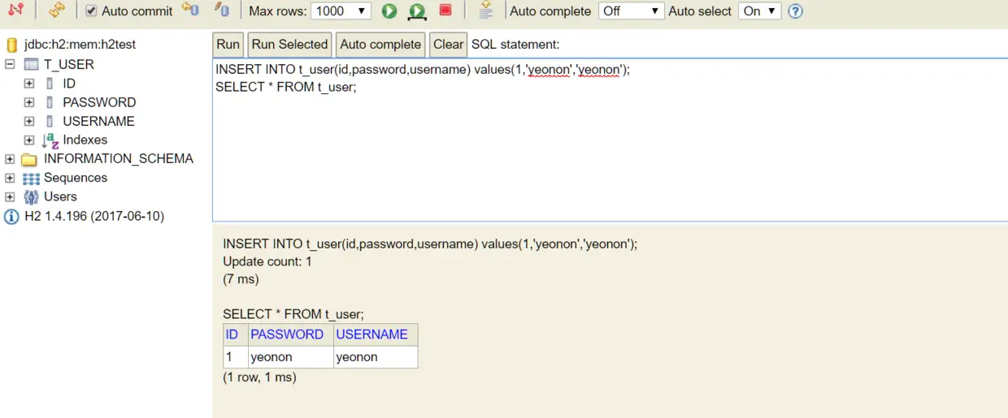Click the INFORMATION_SCHEMA folder icon

coord(30,159)
